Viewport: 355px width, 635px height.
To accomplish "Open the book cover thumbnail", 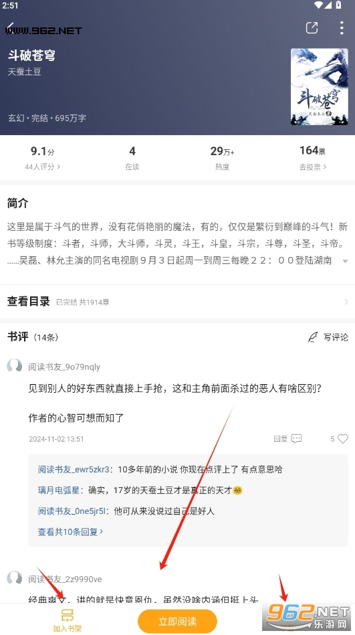I will 320,87.
